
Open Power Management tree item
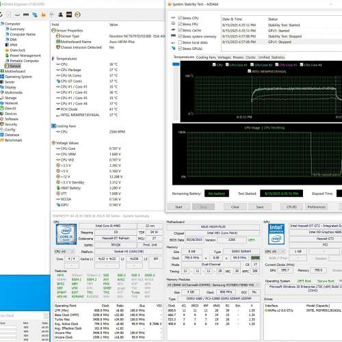[25, 55]
